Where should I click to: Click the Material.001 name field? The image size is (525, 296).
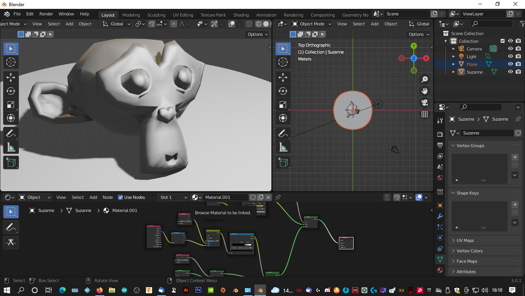226,197
